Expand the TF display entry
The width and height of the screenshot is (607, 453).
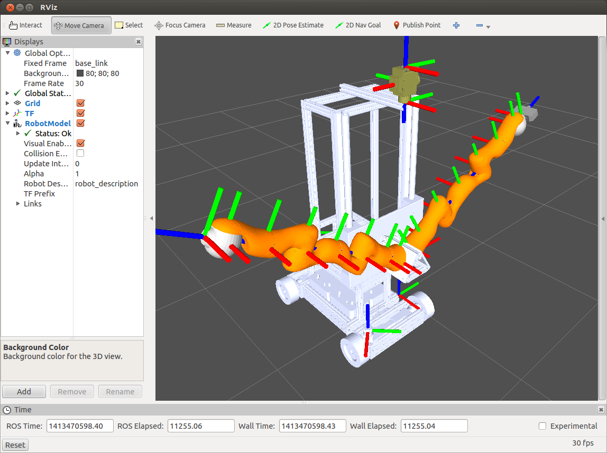[x=7, y=114]
